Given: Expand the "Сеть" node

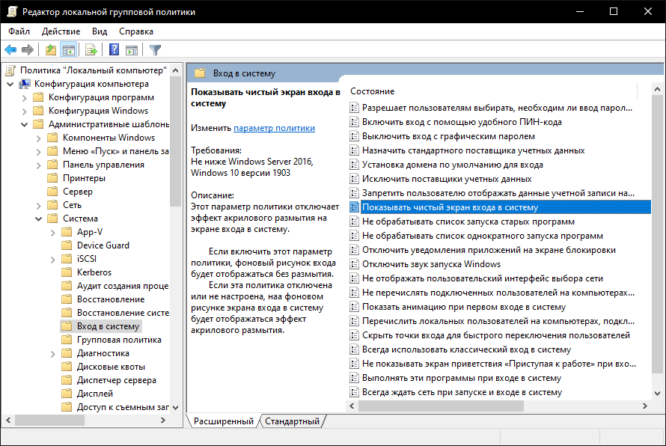Looking at the screenshot, I should (39, 206).
